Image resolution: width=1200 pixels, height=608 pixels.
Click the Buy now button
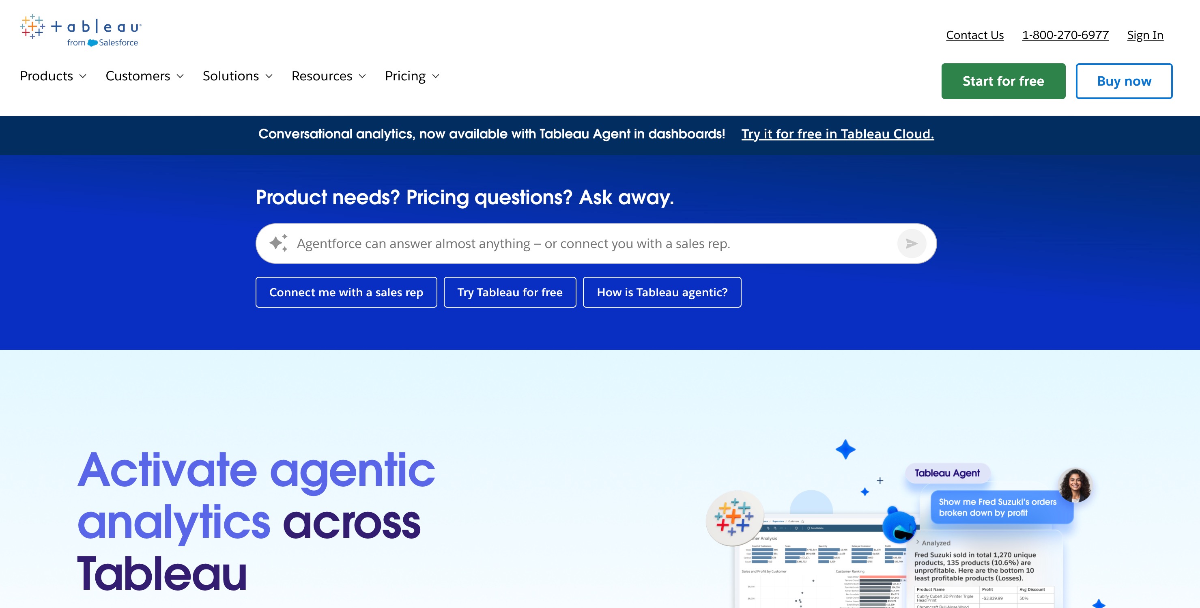1124,81
